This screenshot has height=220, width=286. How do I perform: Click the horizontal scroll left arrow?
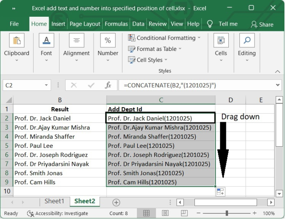click(x=180, y=202)
